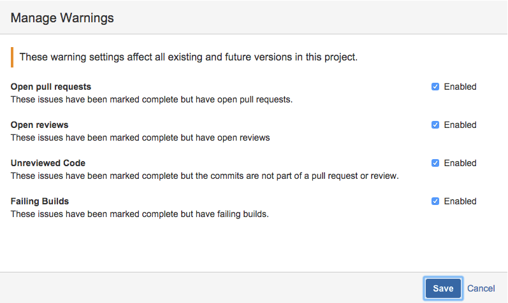508x303 pixels.
Task: Disable the Unreviewed Code warning checkbox
Action: [435, 163]
